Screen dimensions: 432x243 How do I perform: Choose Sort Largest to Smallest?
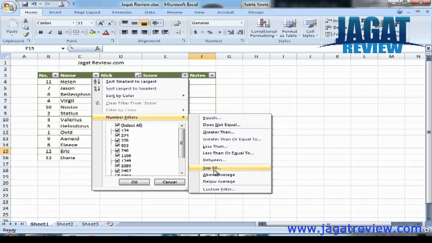tap(140, 89)
